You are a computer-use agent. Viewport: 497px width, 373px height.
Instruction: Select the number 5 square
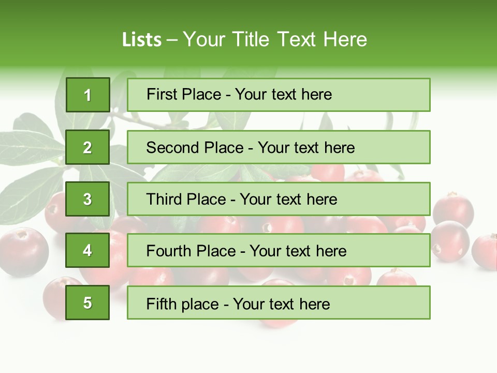point(87,303)
